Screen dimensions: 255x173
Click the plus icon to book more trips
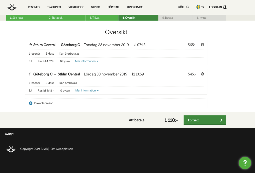31,103
